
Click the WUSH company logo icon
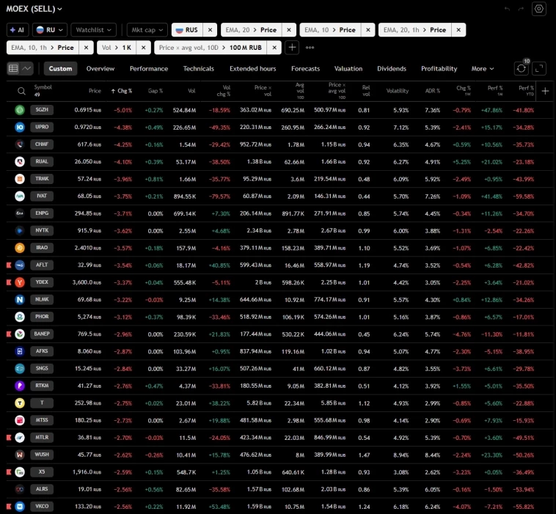(20, 455)
